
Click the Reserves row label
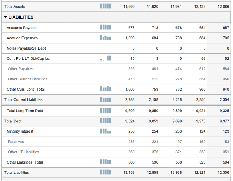tap(16, 142)
